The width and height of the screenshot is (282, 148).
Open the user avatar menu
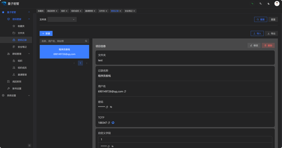pyautogui.click(x=277, y=4)
